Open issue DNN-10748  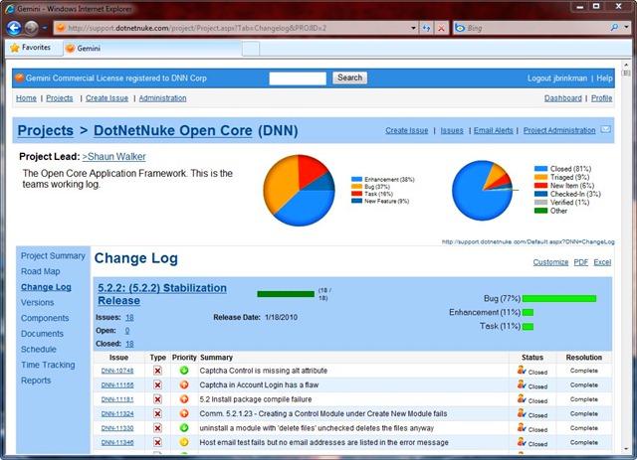[117, 371]
